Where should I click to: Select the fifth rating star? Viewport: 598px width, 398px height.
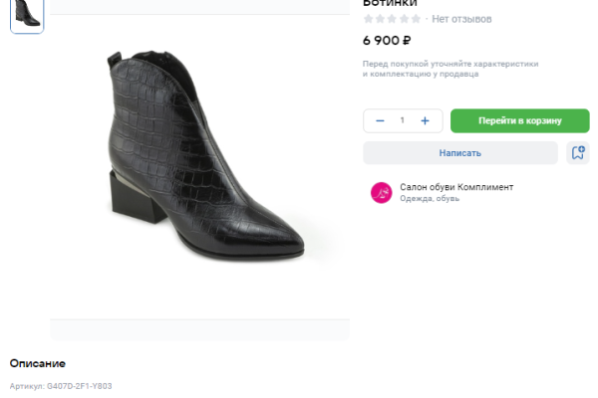click(417, 19)
